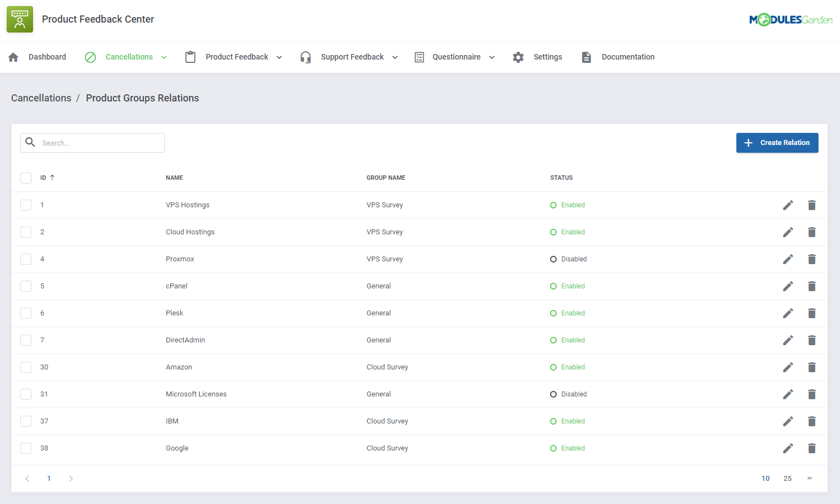
Task: Select all rows with the header checkbox
Action: 26,178
